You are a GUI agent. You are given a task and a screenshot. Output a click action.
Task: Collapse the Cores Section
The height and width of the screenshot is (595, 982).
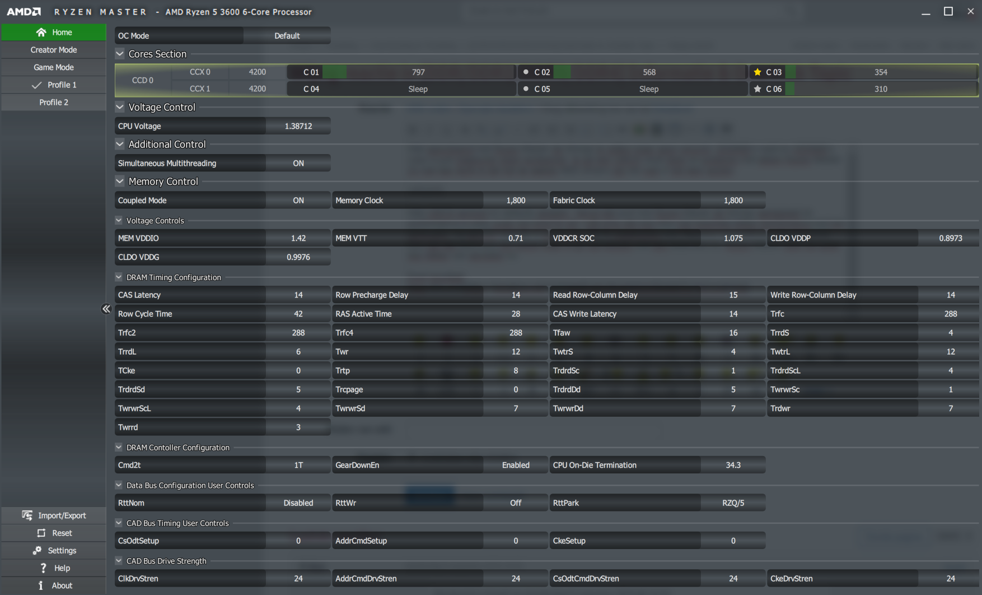(120, 54)
